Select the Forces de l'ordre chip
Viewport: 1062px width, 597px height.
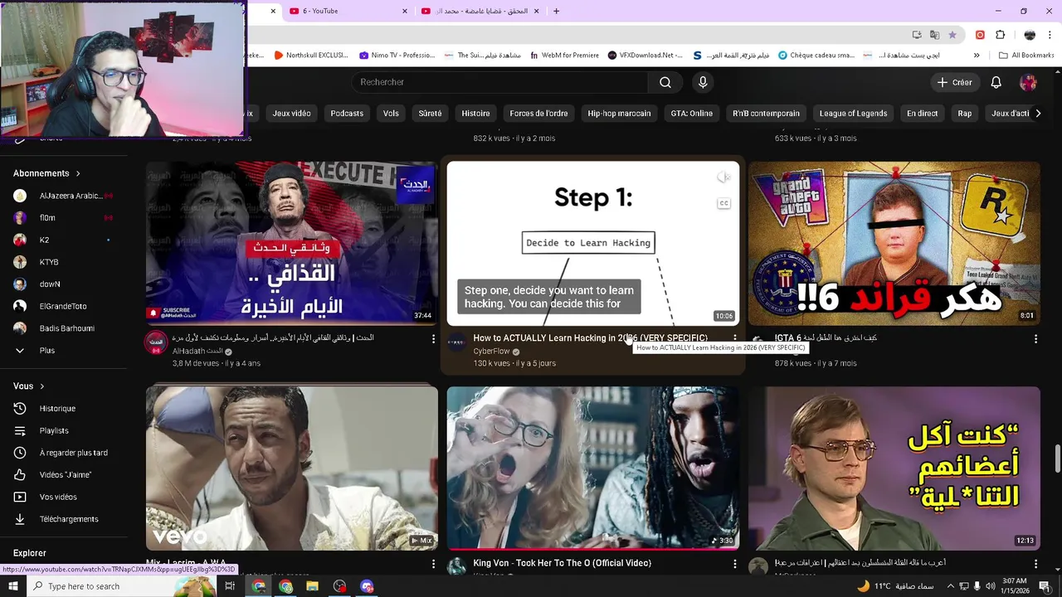tap(538, 114)
